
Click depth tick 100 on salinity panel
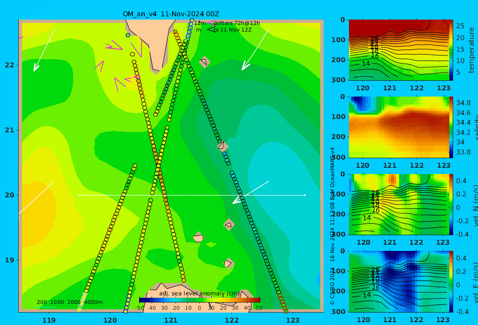pos(338,117)
